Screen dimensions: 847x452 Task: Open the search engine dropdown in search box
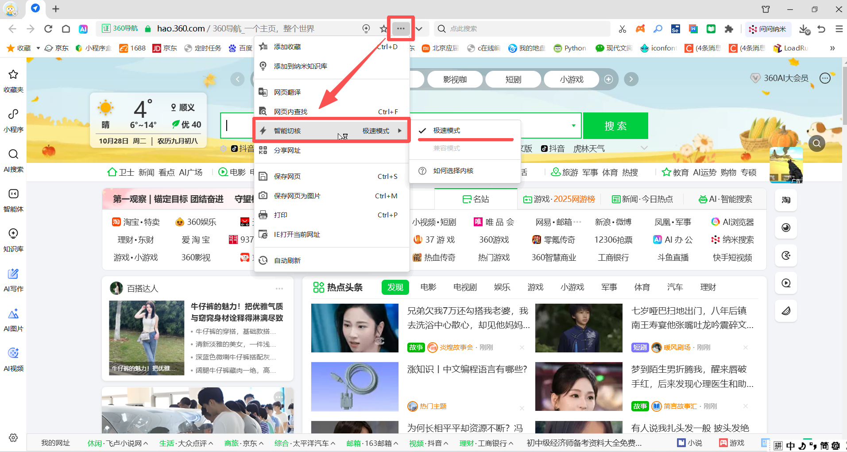point(573,126)
